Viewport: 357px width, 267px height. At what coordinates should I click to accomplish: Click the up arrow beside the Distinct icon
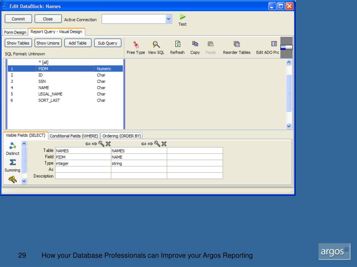[x=24, y=144]
